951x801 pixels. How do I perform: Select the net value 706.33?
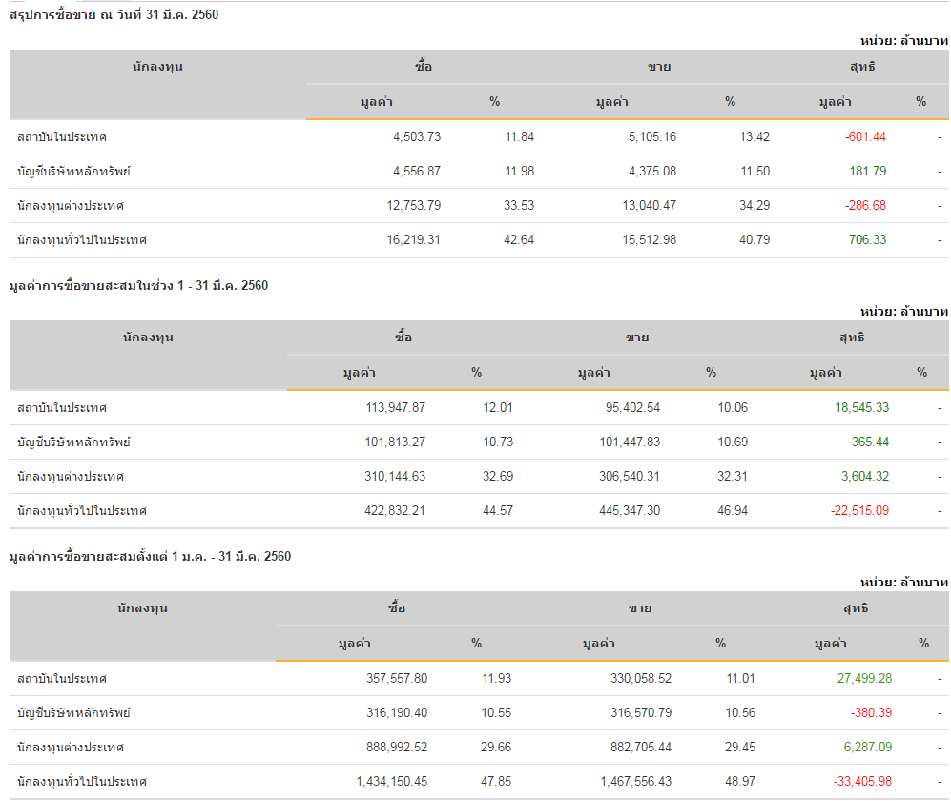coord(867,239)
